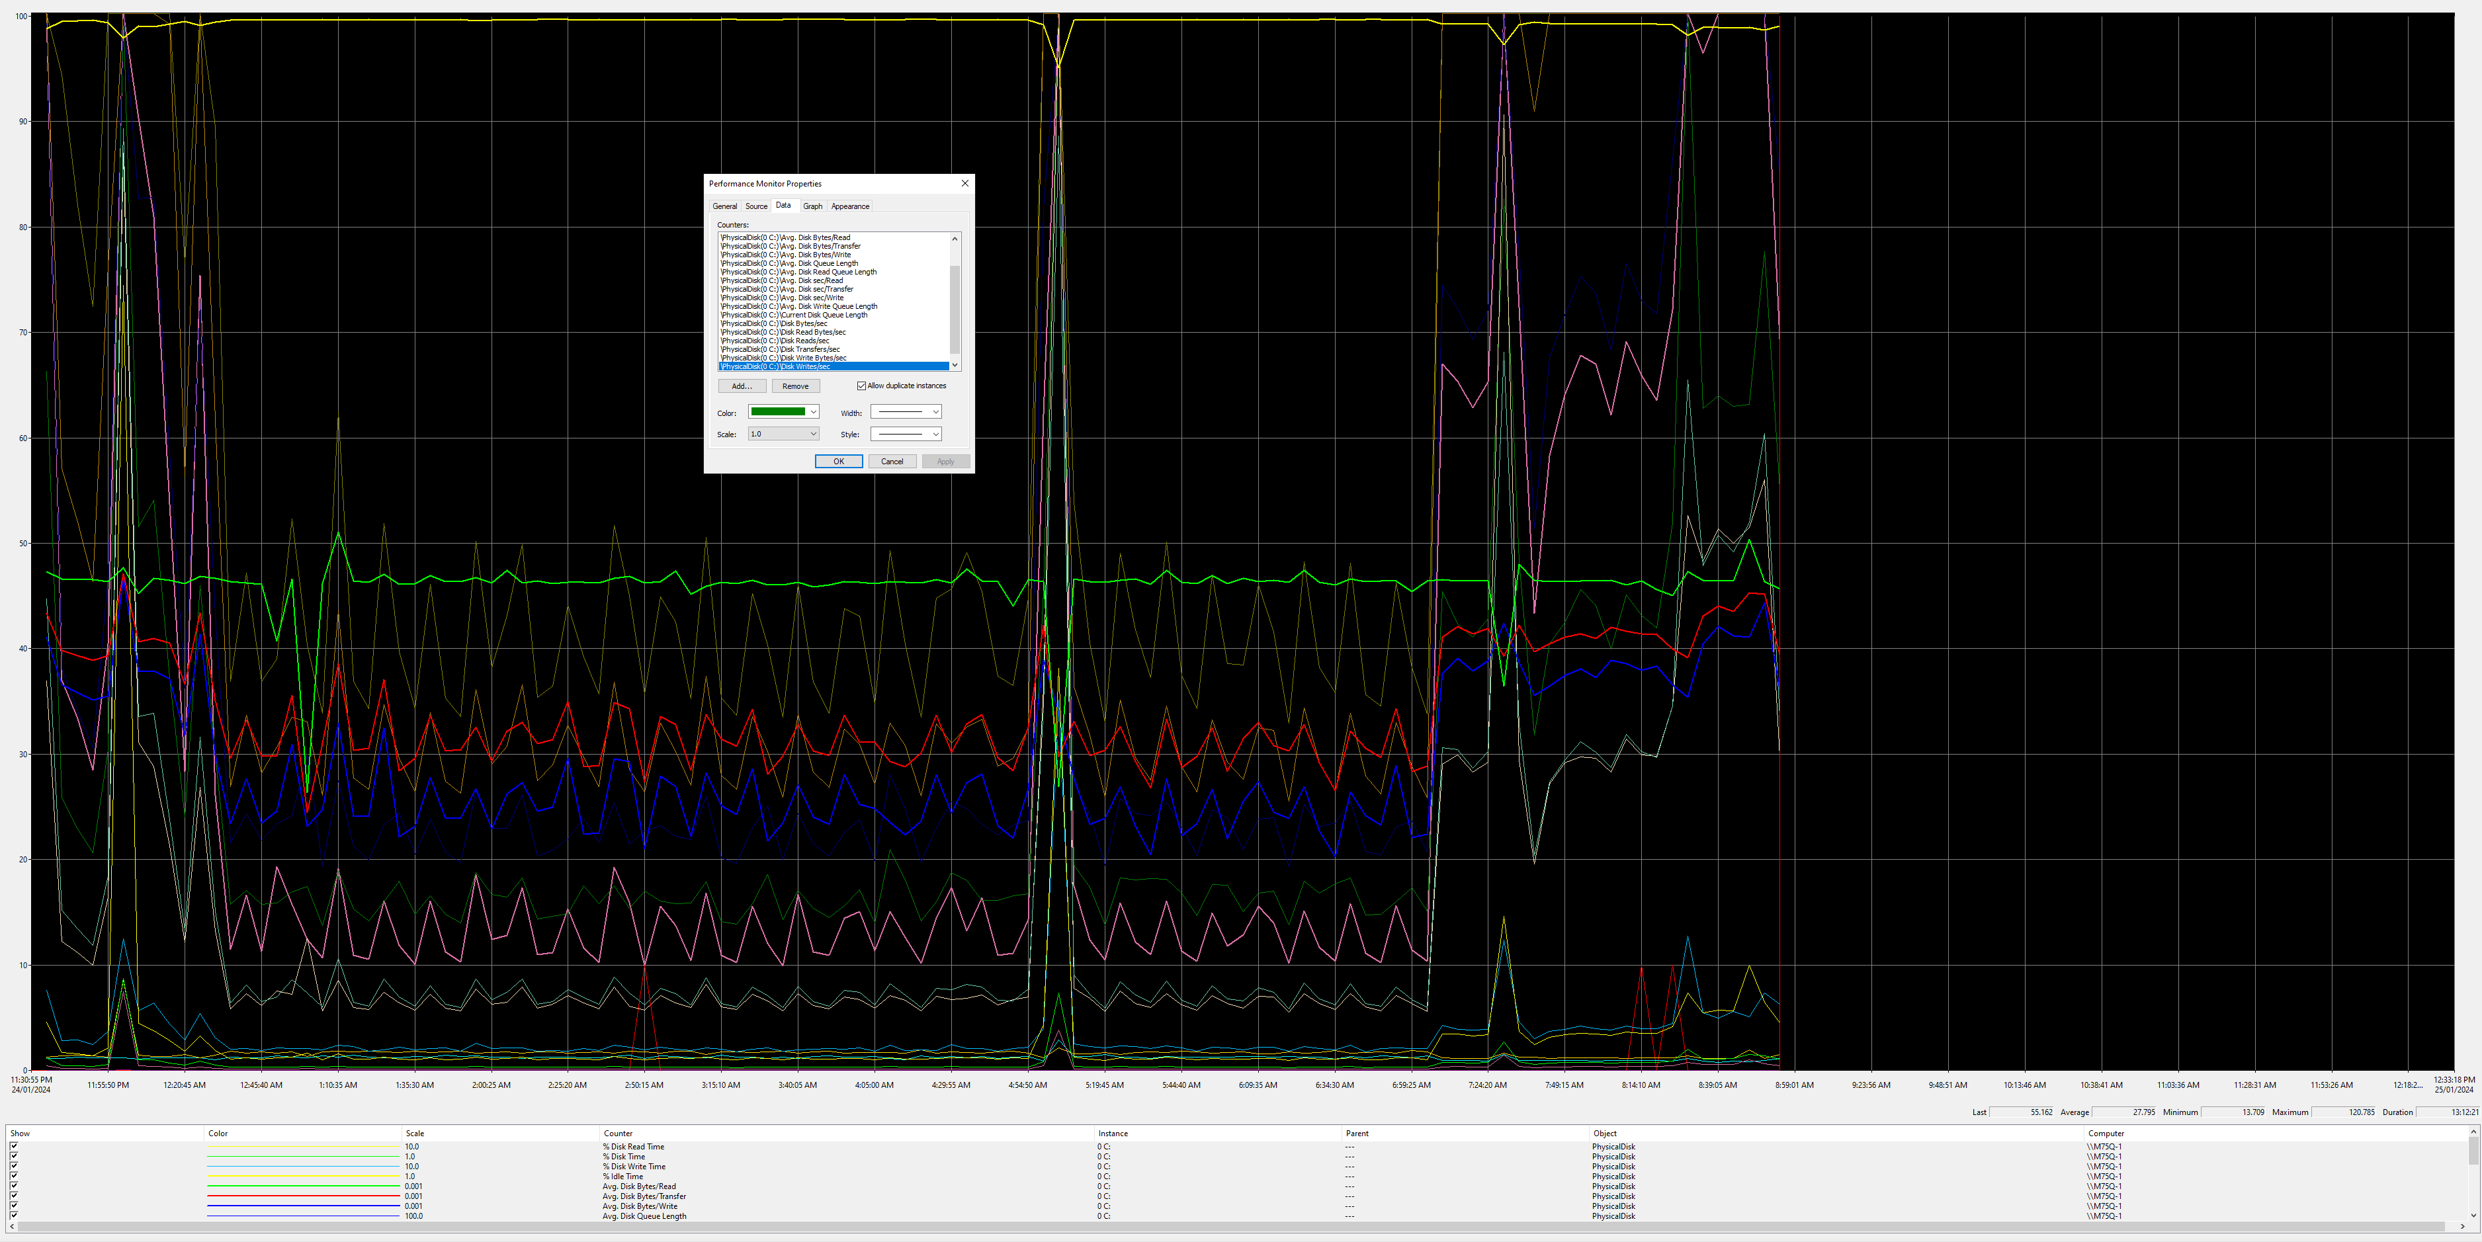This screenshot has width=2482, height=1242.
Task: Uncheck Show box for % Idle Time
Action: [x=13, y=1177]
